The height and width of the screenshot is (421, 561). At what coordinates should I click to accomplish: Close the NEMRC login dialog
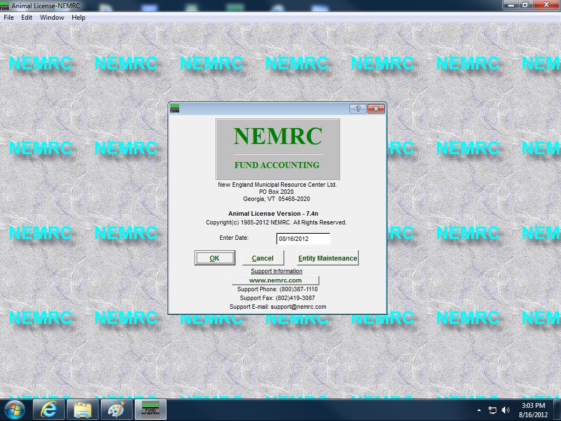376,108
